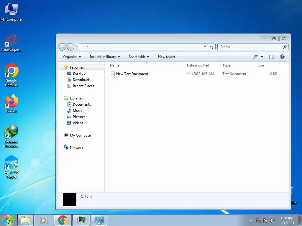Open Recent Places in navigation pane
302x226 pixels.
coord(83,86)
